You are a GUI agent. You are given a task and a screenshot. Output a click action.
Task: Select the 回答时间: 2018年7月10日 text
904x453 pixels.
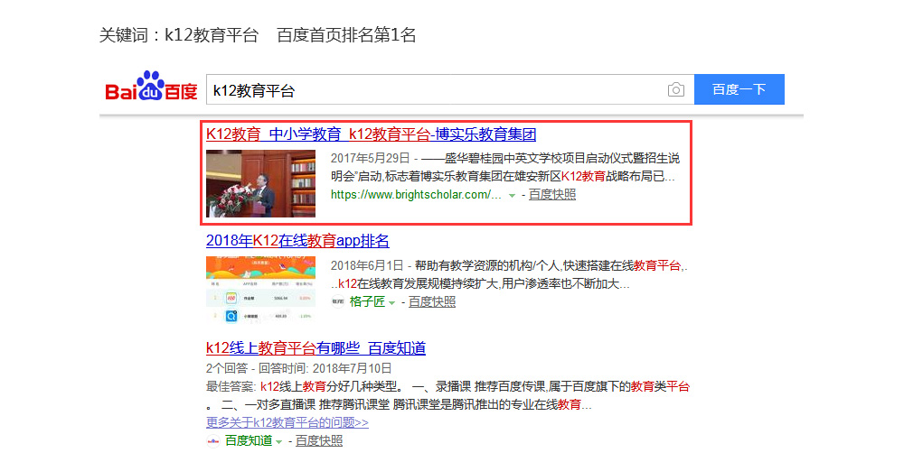pos(325,368)
